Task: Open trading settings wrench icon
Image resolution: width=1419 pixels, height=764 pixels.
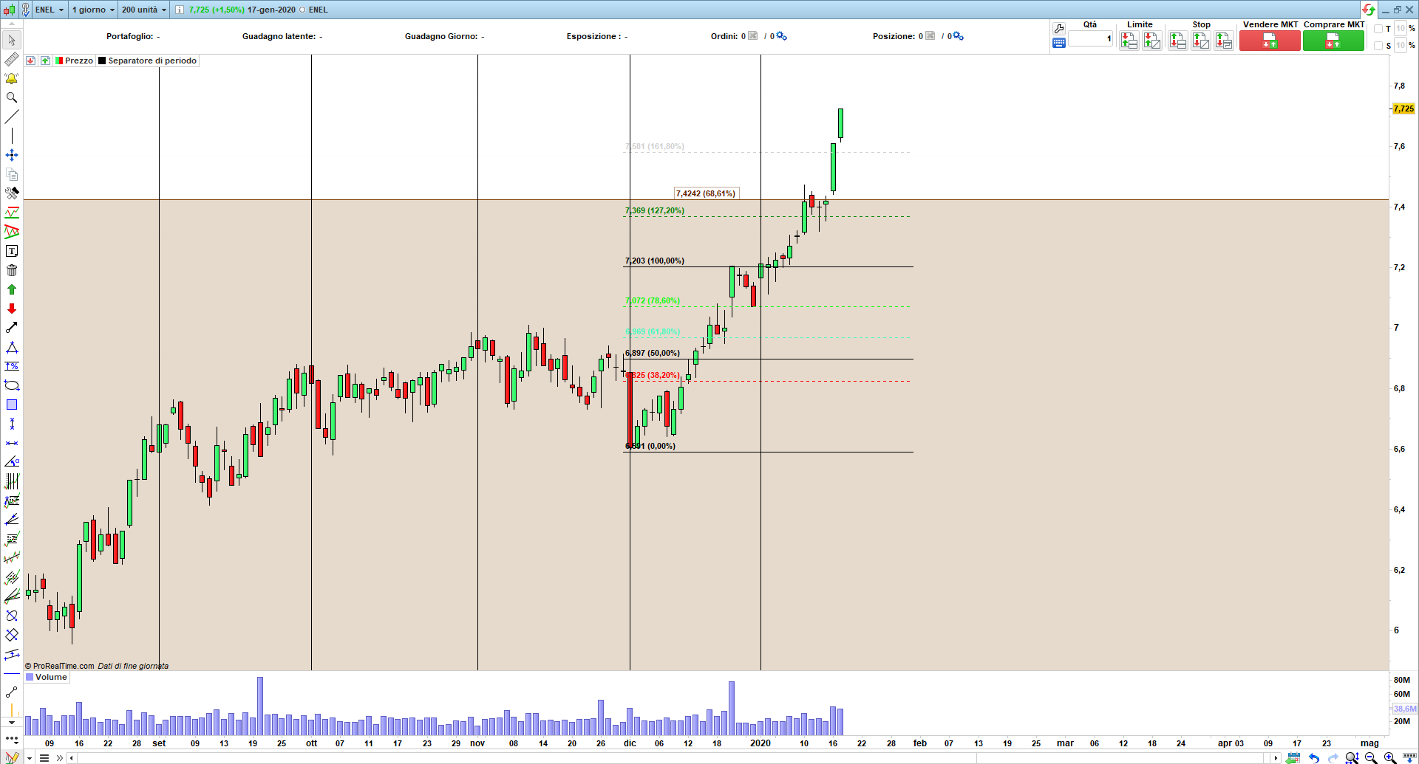Action: [1058, 29]
